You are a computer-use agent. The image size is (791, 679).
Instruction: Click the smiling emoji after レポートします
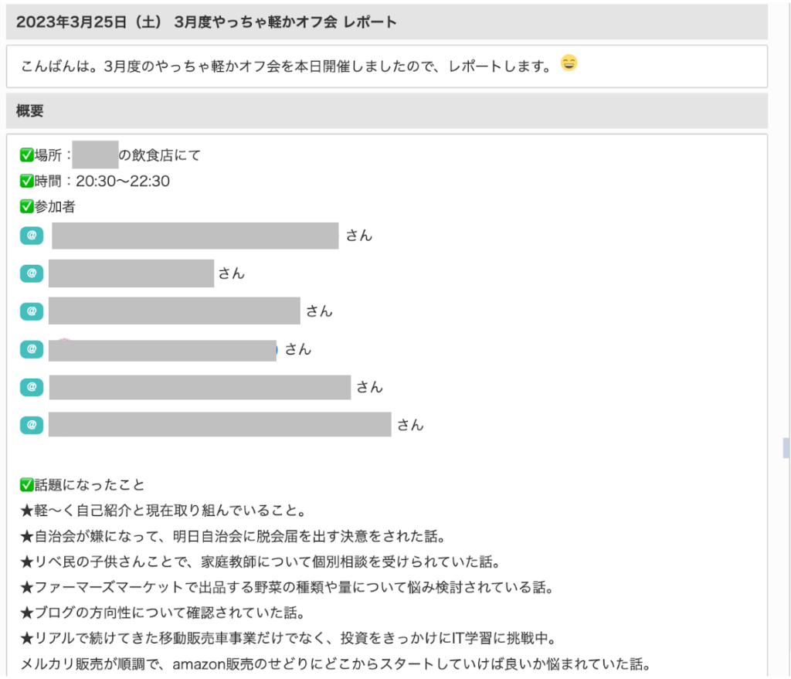tap(569, 63)
